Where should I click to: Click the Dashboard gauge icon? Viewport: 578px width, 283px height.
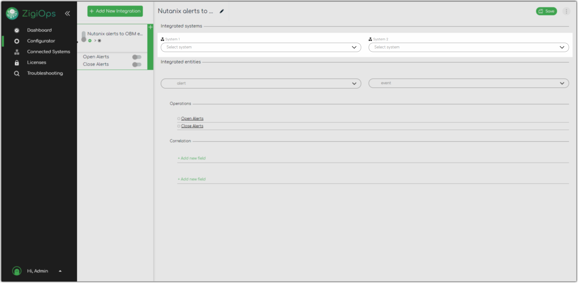pyautogui.click(x=17, y=30)
